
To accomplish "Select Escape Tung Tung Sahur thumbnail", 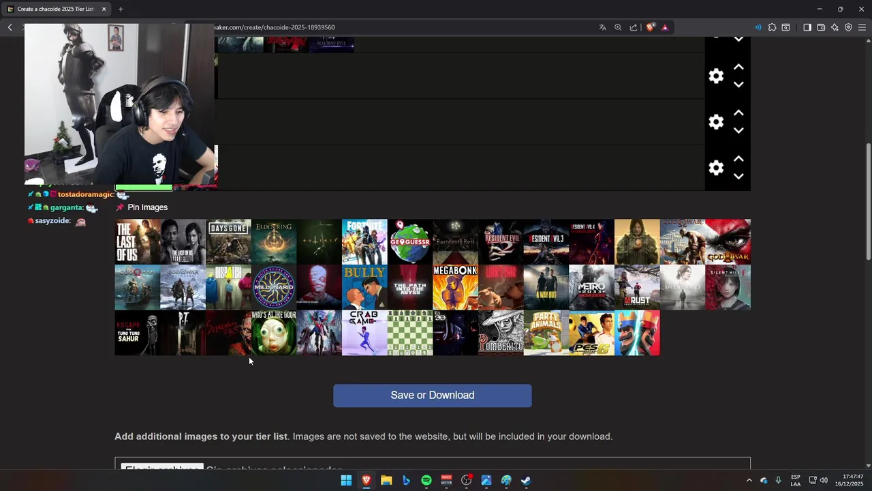I will (x=137, y=333).
